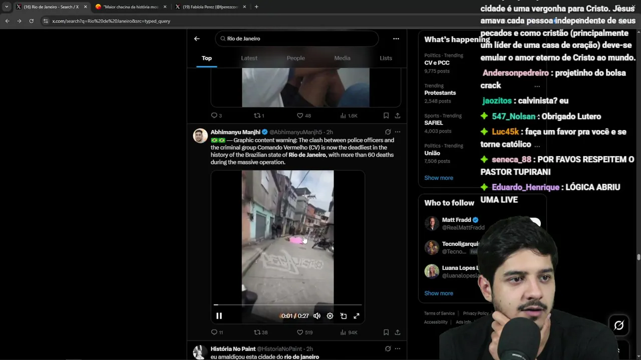Click the Rio de Janeiro search field
641x360 pixels.
point(297,38)
